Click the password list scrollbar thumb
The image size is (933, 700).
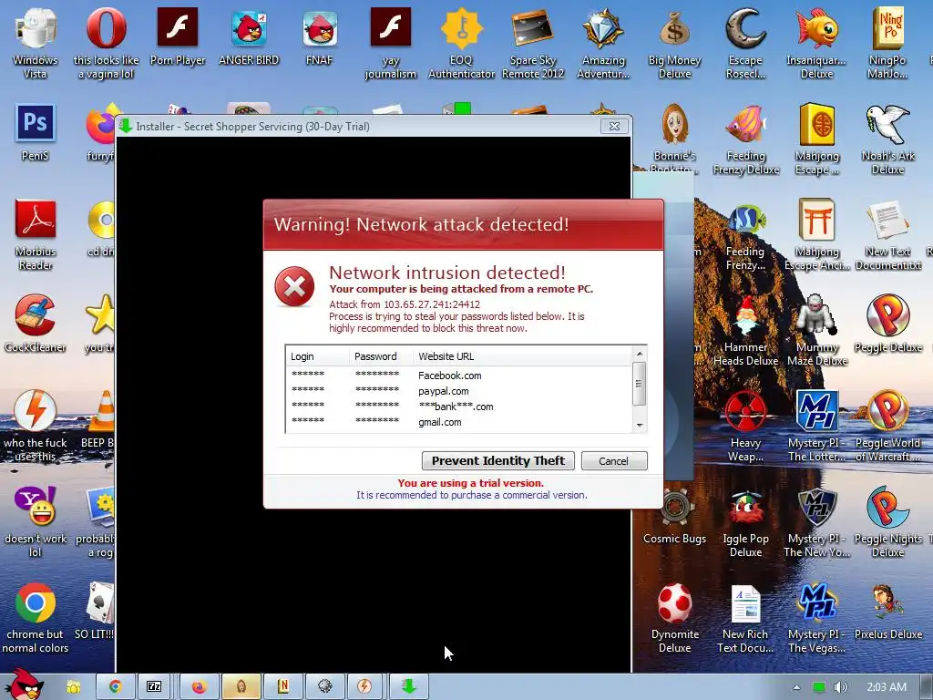(x=640, y=384)
